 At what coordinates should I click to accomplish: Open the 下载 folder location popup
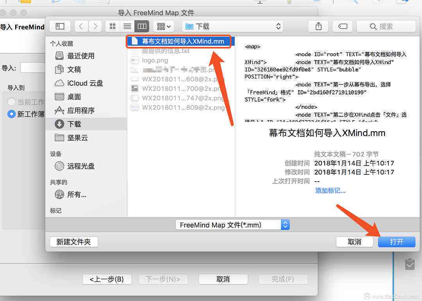(232, 27)
